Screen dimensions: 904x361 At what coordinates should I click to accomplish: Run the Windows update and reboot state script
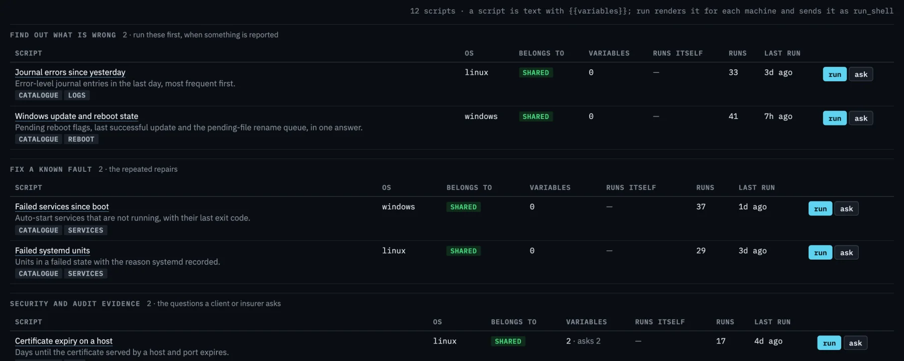pos(835,118)
